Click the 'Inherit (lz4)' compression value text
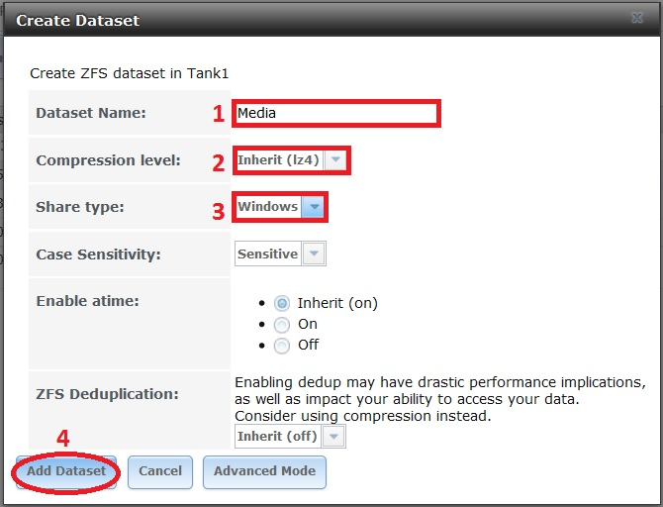 tap(279, 160)
